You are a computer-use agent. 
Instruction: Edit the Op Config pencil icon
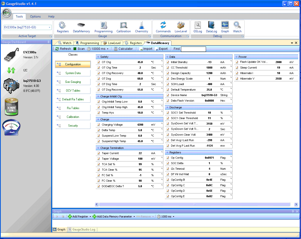point(168,158)
